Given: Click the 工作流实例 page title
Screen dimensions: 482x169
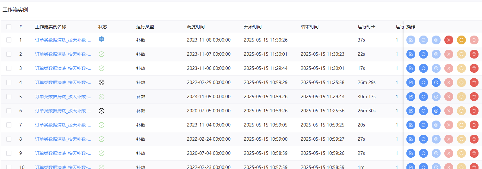Looking at the screenshot, I should pyautogui.click(x=15, y=10).
